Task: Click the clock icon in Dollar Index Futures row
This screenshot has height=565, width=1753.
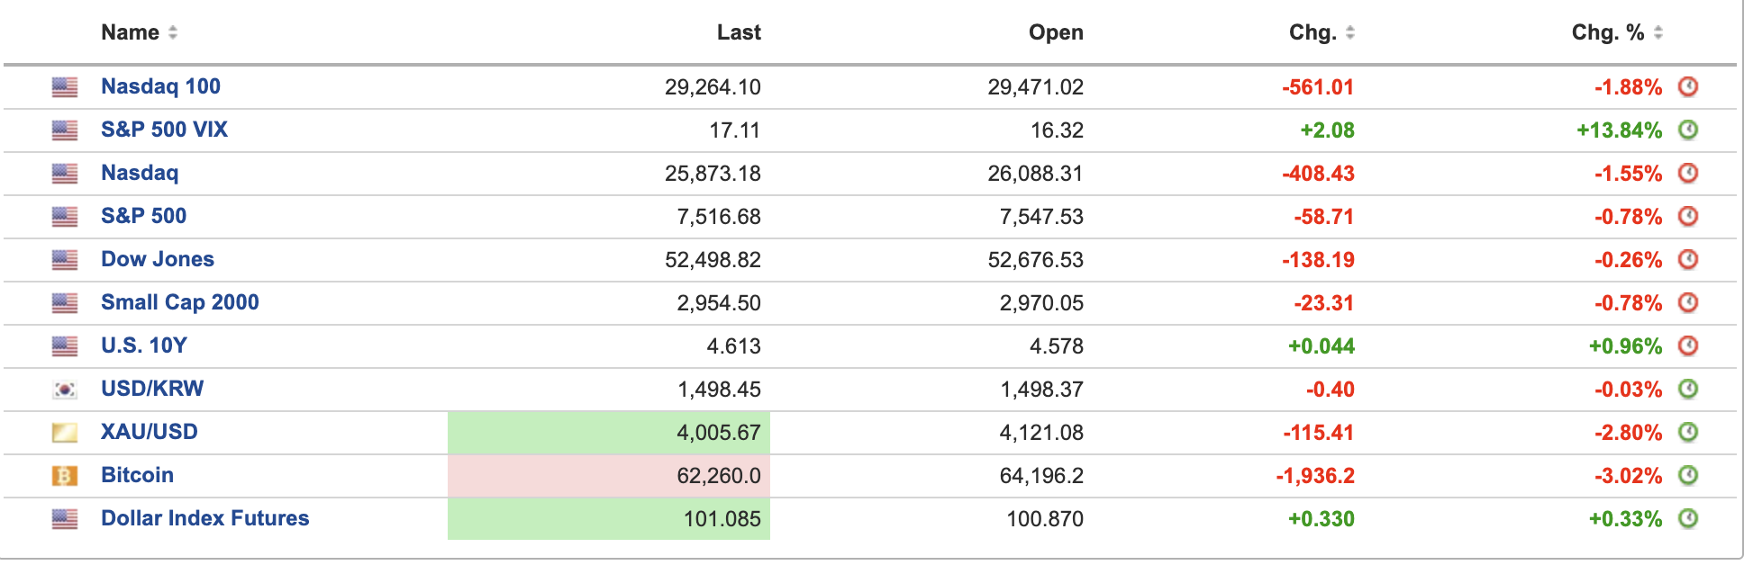Action: point(1688,518)
